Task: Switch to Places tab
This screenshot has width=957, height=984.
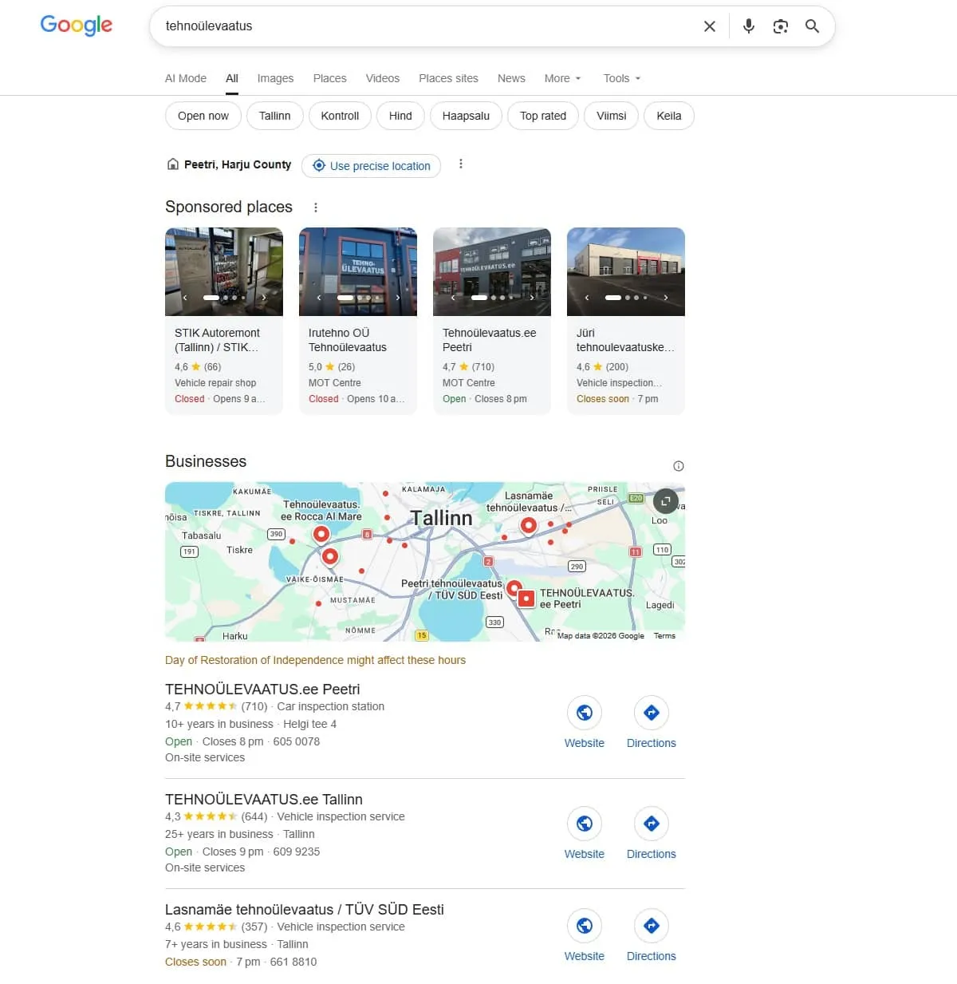Action: (x=330, y=78)
